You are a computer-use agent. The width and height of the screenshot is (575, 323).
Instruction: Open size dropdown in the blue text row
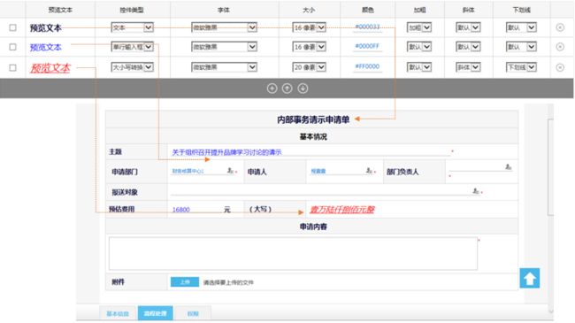click(309, 47)
